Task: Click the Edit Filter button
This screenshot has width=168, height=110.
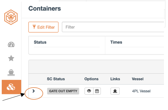Action: point(43,27)
